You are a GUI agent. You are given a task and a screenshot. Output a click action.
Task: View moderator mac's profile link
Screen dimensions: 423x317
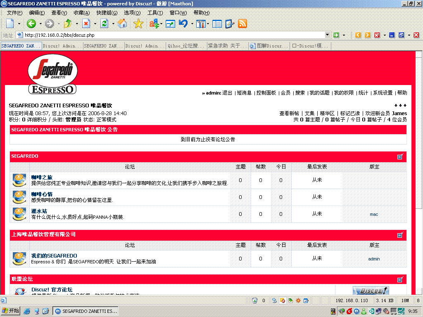[374, 214]
